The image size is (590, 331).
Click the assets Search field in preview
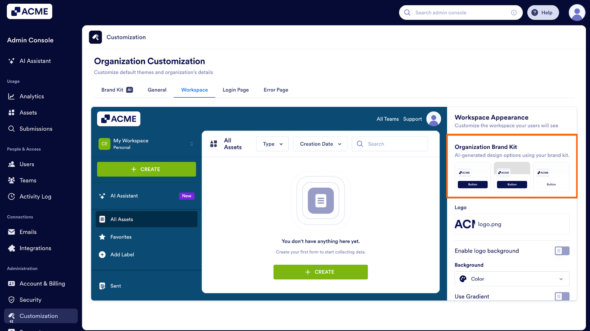[390, 144]
